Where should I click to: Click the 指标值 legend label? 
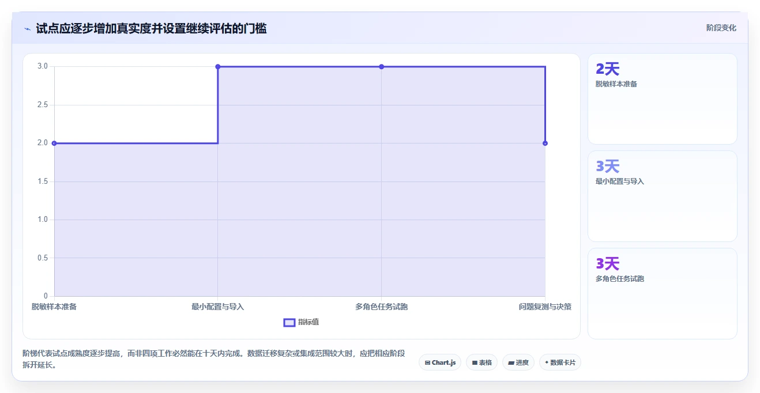coord(308,322)
